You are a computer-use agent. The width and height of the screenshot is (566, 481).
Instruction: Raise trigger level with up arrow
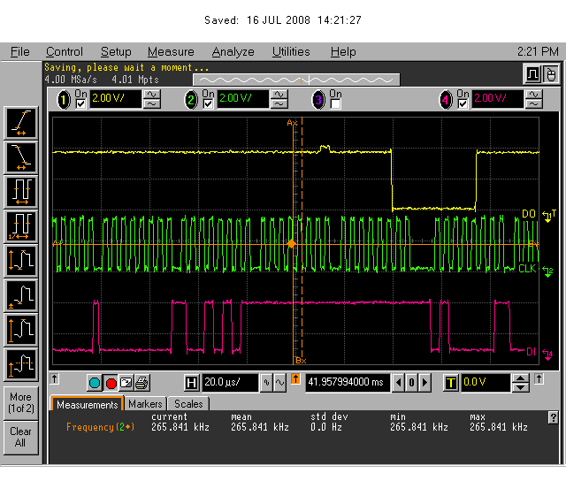click(x=520, y=378)
